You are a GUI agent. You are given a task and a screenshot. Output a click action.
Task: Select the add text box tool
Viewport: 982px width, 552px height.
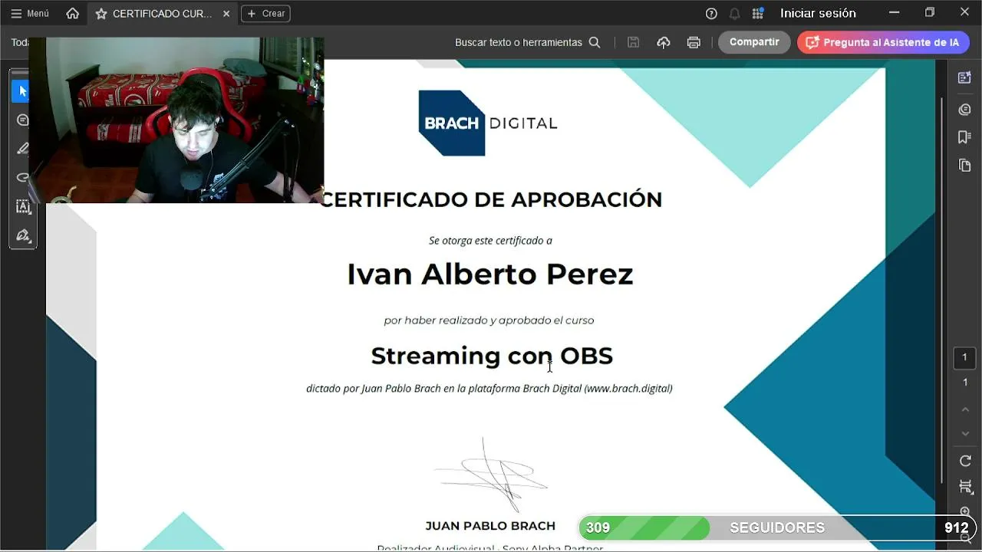click(22, 206)
